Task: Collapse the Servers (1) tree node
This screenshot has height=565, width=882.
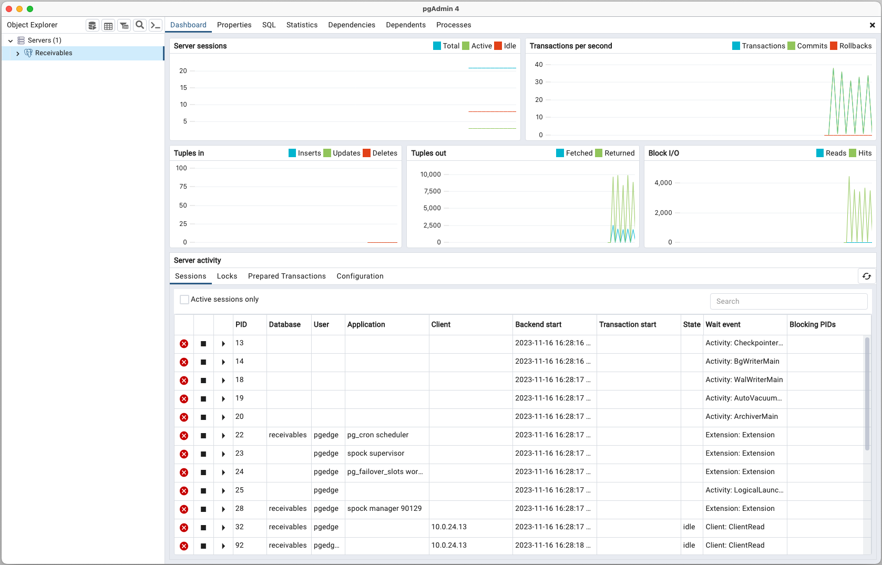Action: point(11,40)
